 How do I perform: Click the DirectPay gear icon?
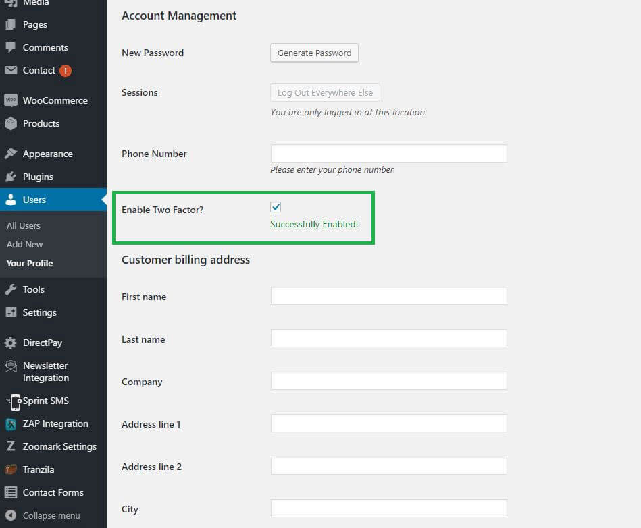tap(11, 343)
